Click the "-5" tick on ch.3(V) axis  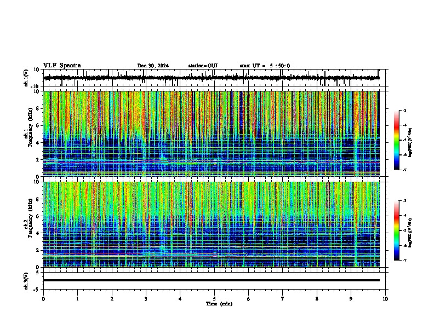coord(37,290)
